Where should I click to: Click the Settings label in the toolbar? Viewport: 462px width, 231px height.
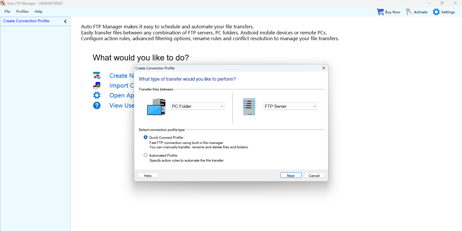click(448, 12)
